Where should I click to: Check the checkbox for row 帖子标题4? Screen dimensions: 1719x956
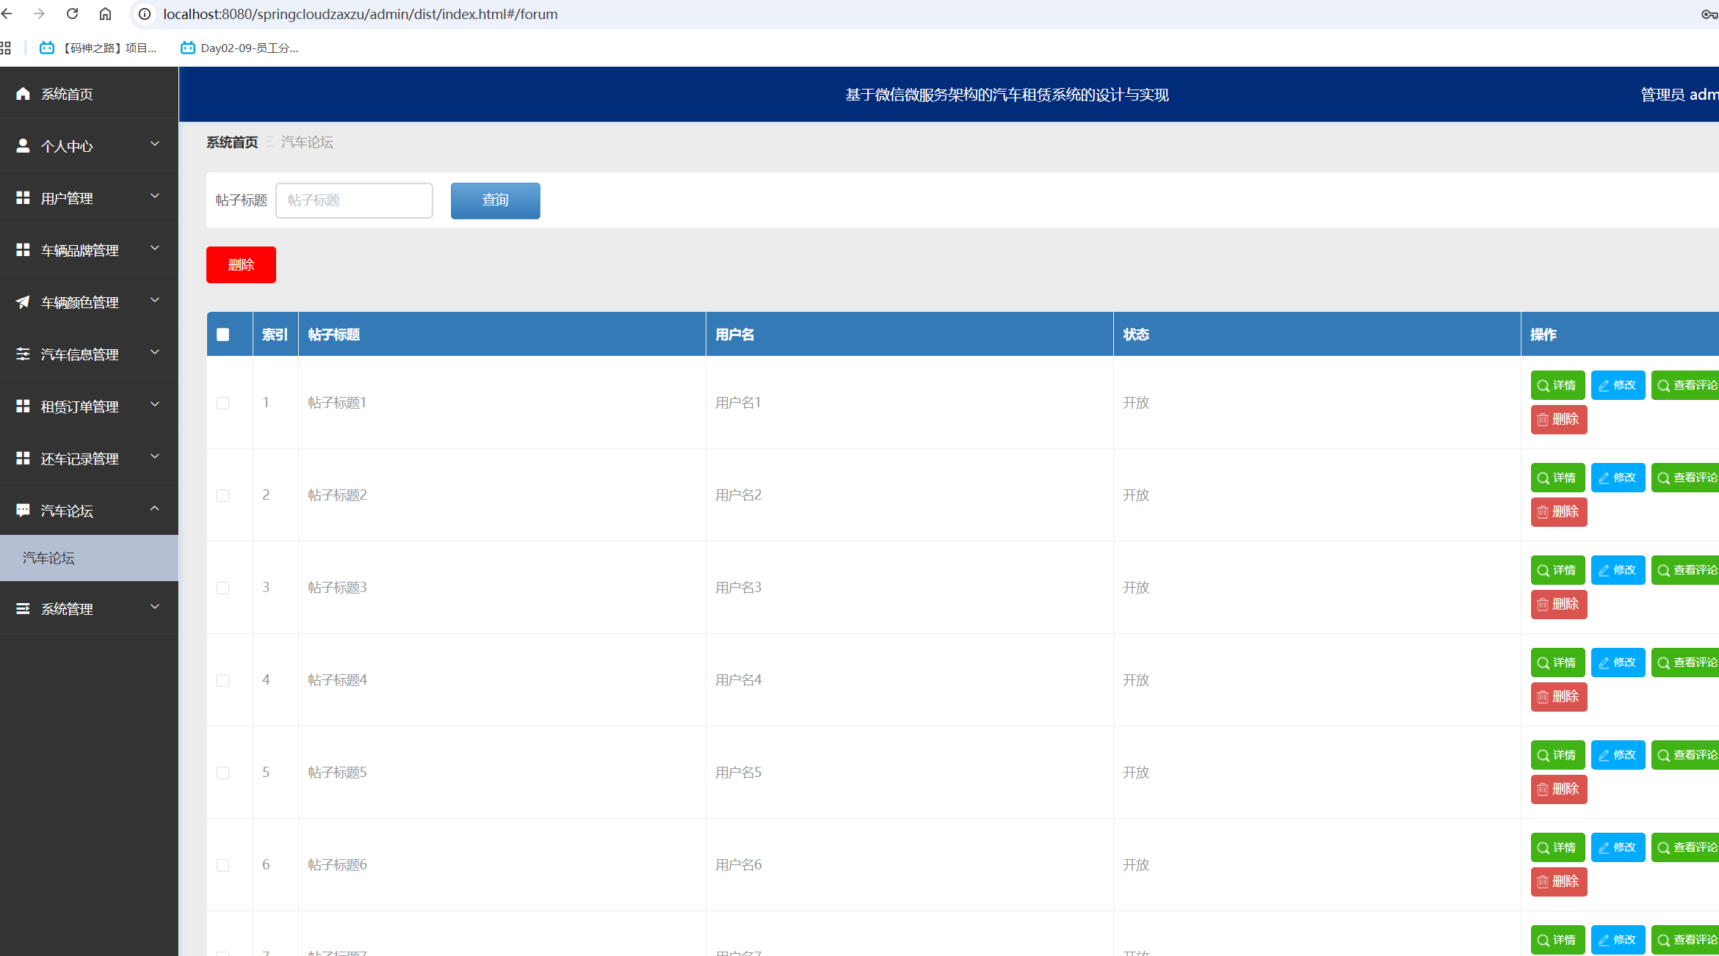(223, 680)
